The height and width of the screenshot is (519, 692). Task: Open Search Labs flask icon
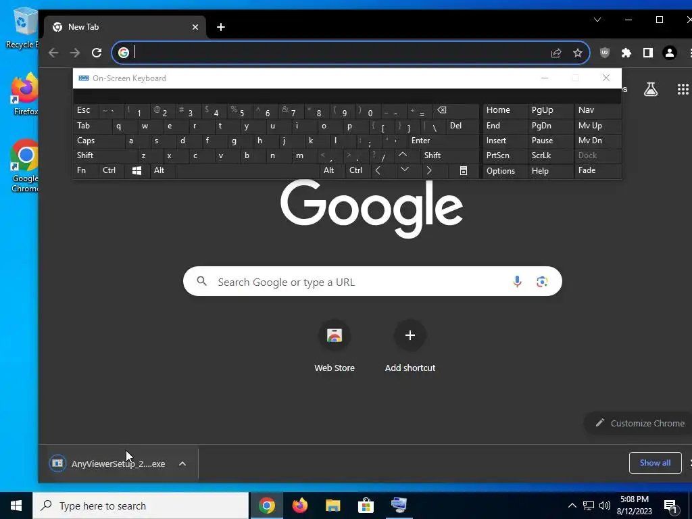[x=651, y=90]
